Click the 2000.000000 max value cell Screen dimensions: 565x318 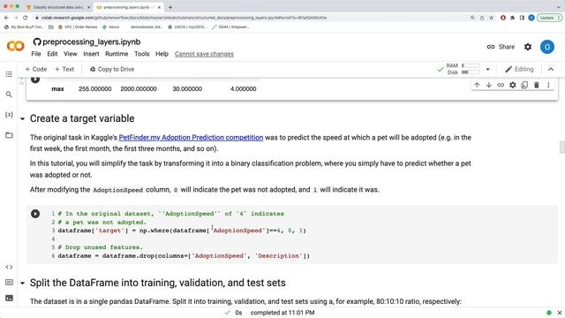(x=139, y=89)
